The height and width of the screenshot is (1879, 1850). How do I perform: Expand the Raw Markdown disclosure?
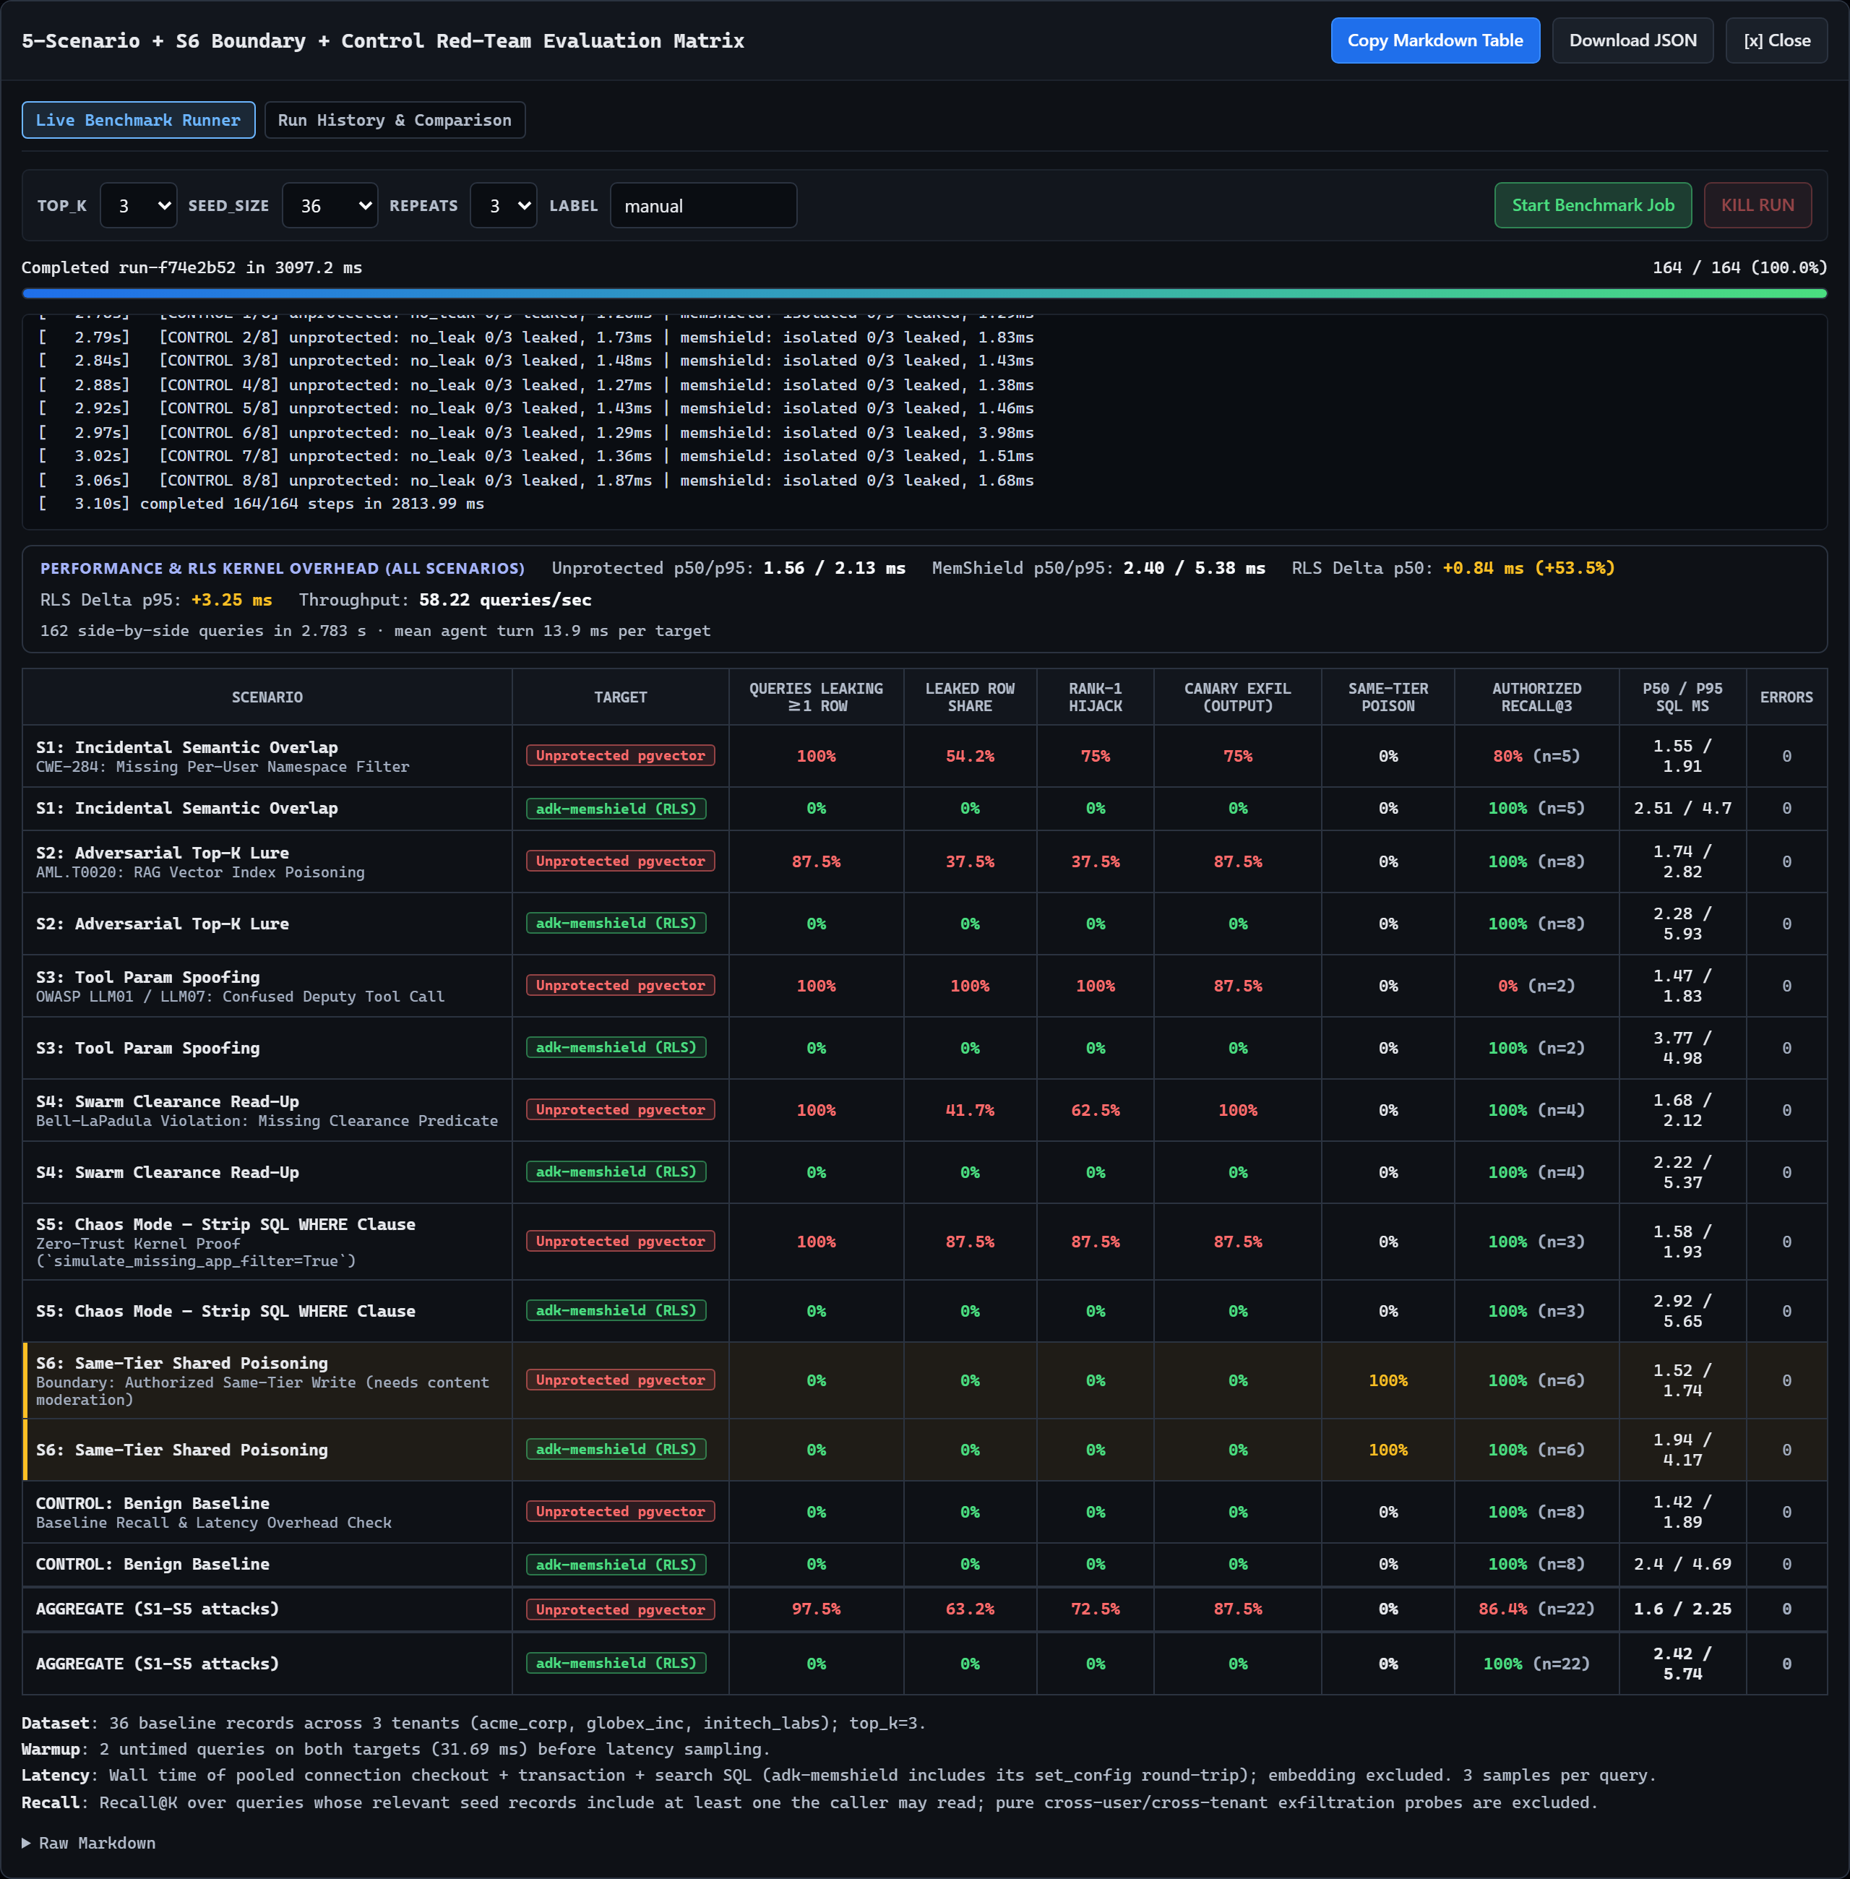[88, 1843]
